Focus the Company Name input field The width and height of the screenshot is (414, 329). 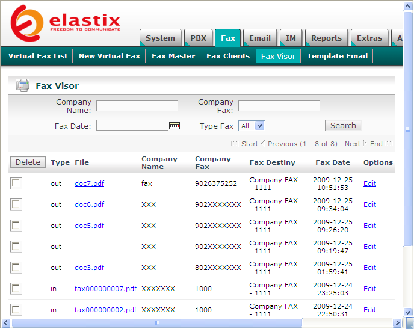(x=137, y=106)
